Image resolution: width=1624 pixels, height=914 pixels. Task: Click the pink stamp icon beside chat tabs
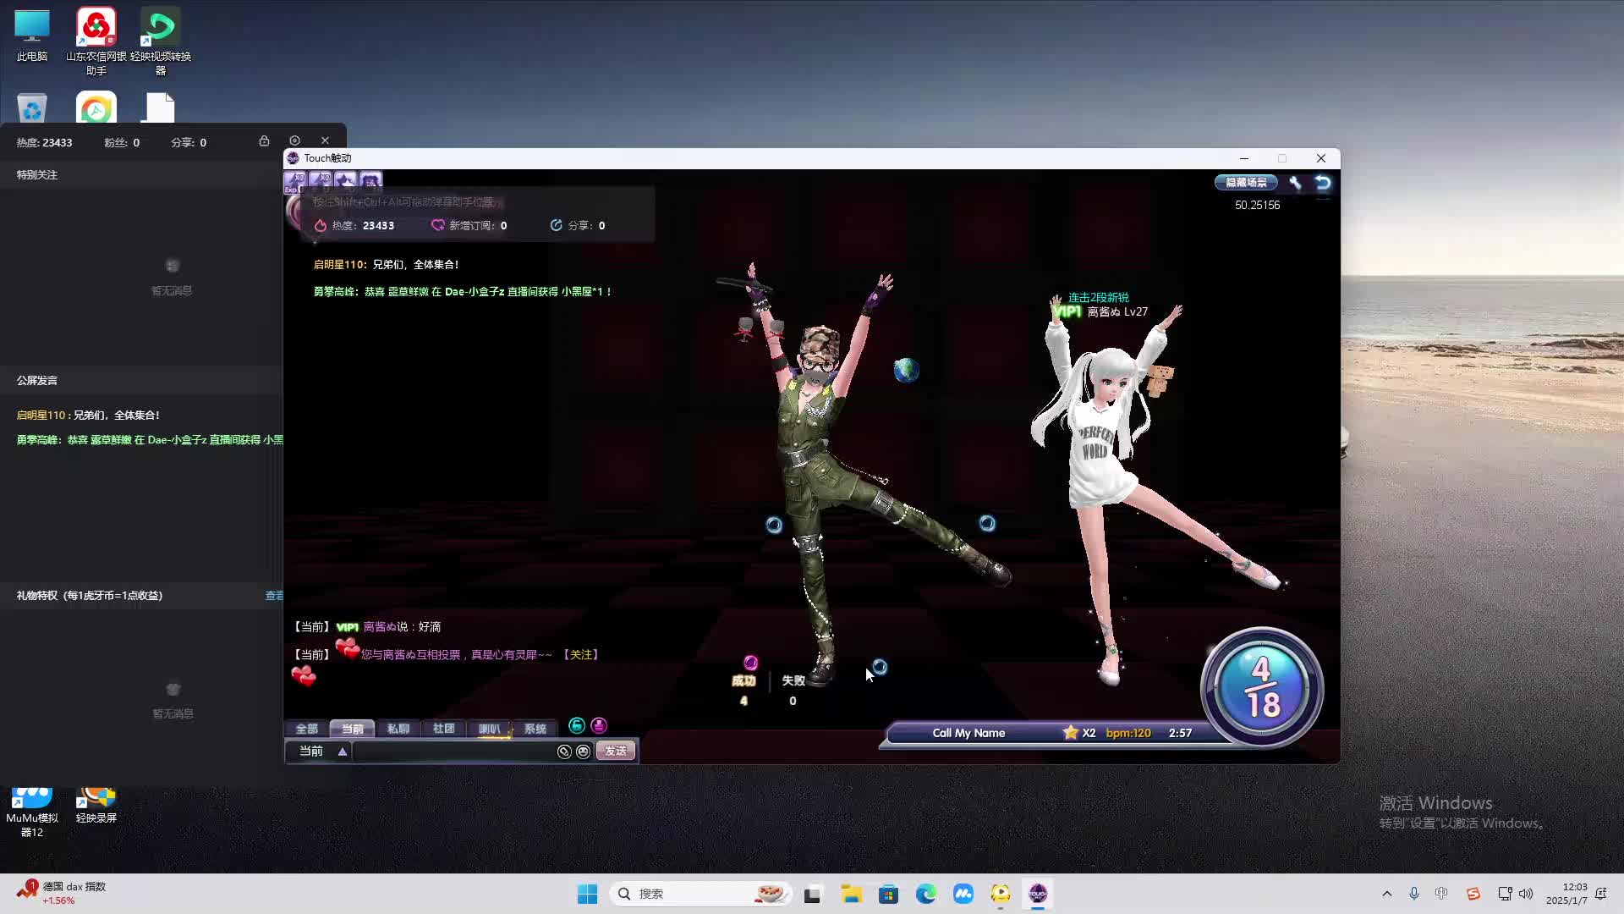click(599, 726)
